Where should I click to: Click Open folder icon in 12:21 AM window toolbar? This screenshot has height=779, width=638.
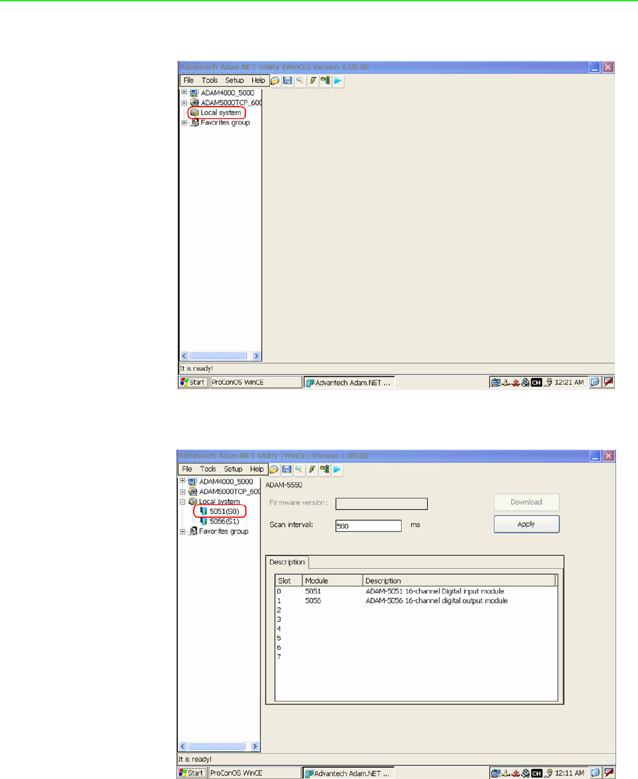pos(275,81)
